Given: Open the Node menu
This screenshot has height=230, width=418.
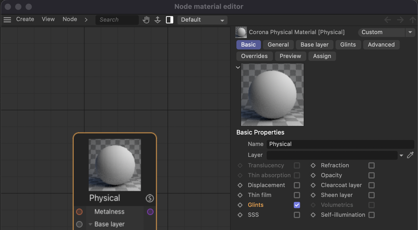Looking at the screenshot, I should click(x=70, y=19).
